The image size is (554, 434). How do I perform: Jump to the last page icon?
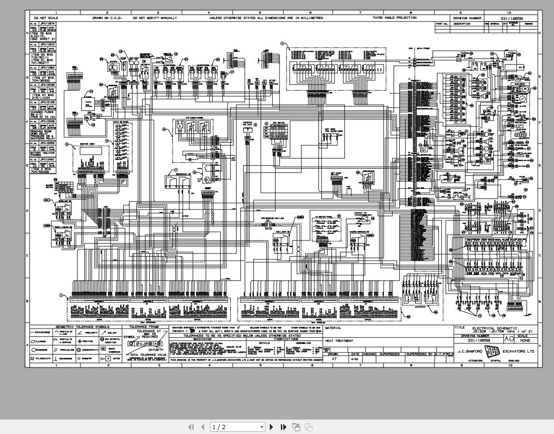pyautogui.click(x=283, y=427)
